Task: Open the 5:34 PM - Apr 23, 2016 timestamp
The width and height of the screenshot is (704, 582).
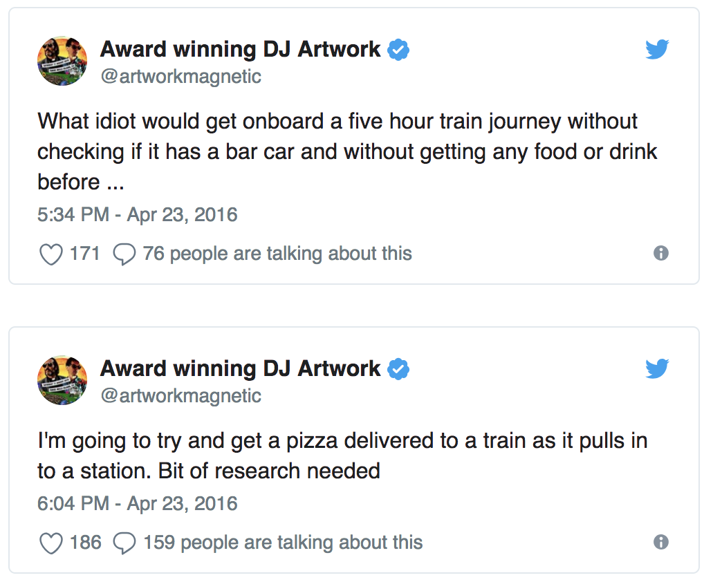Action: coord(138,214)
